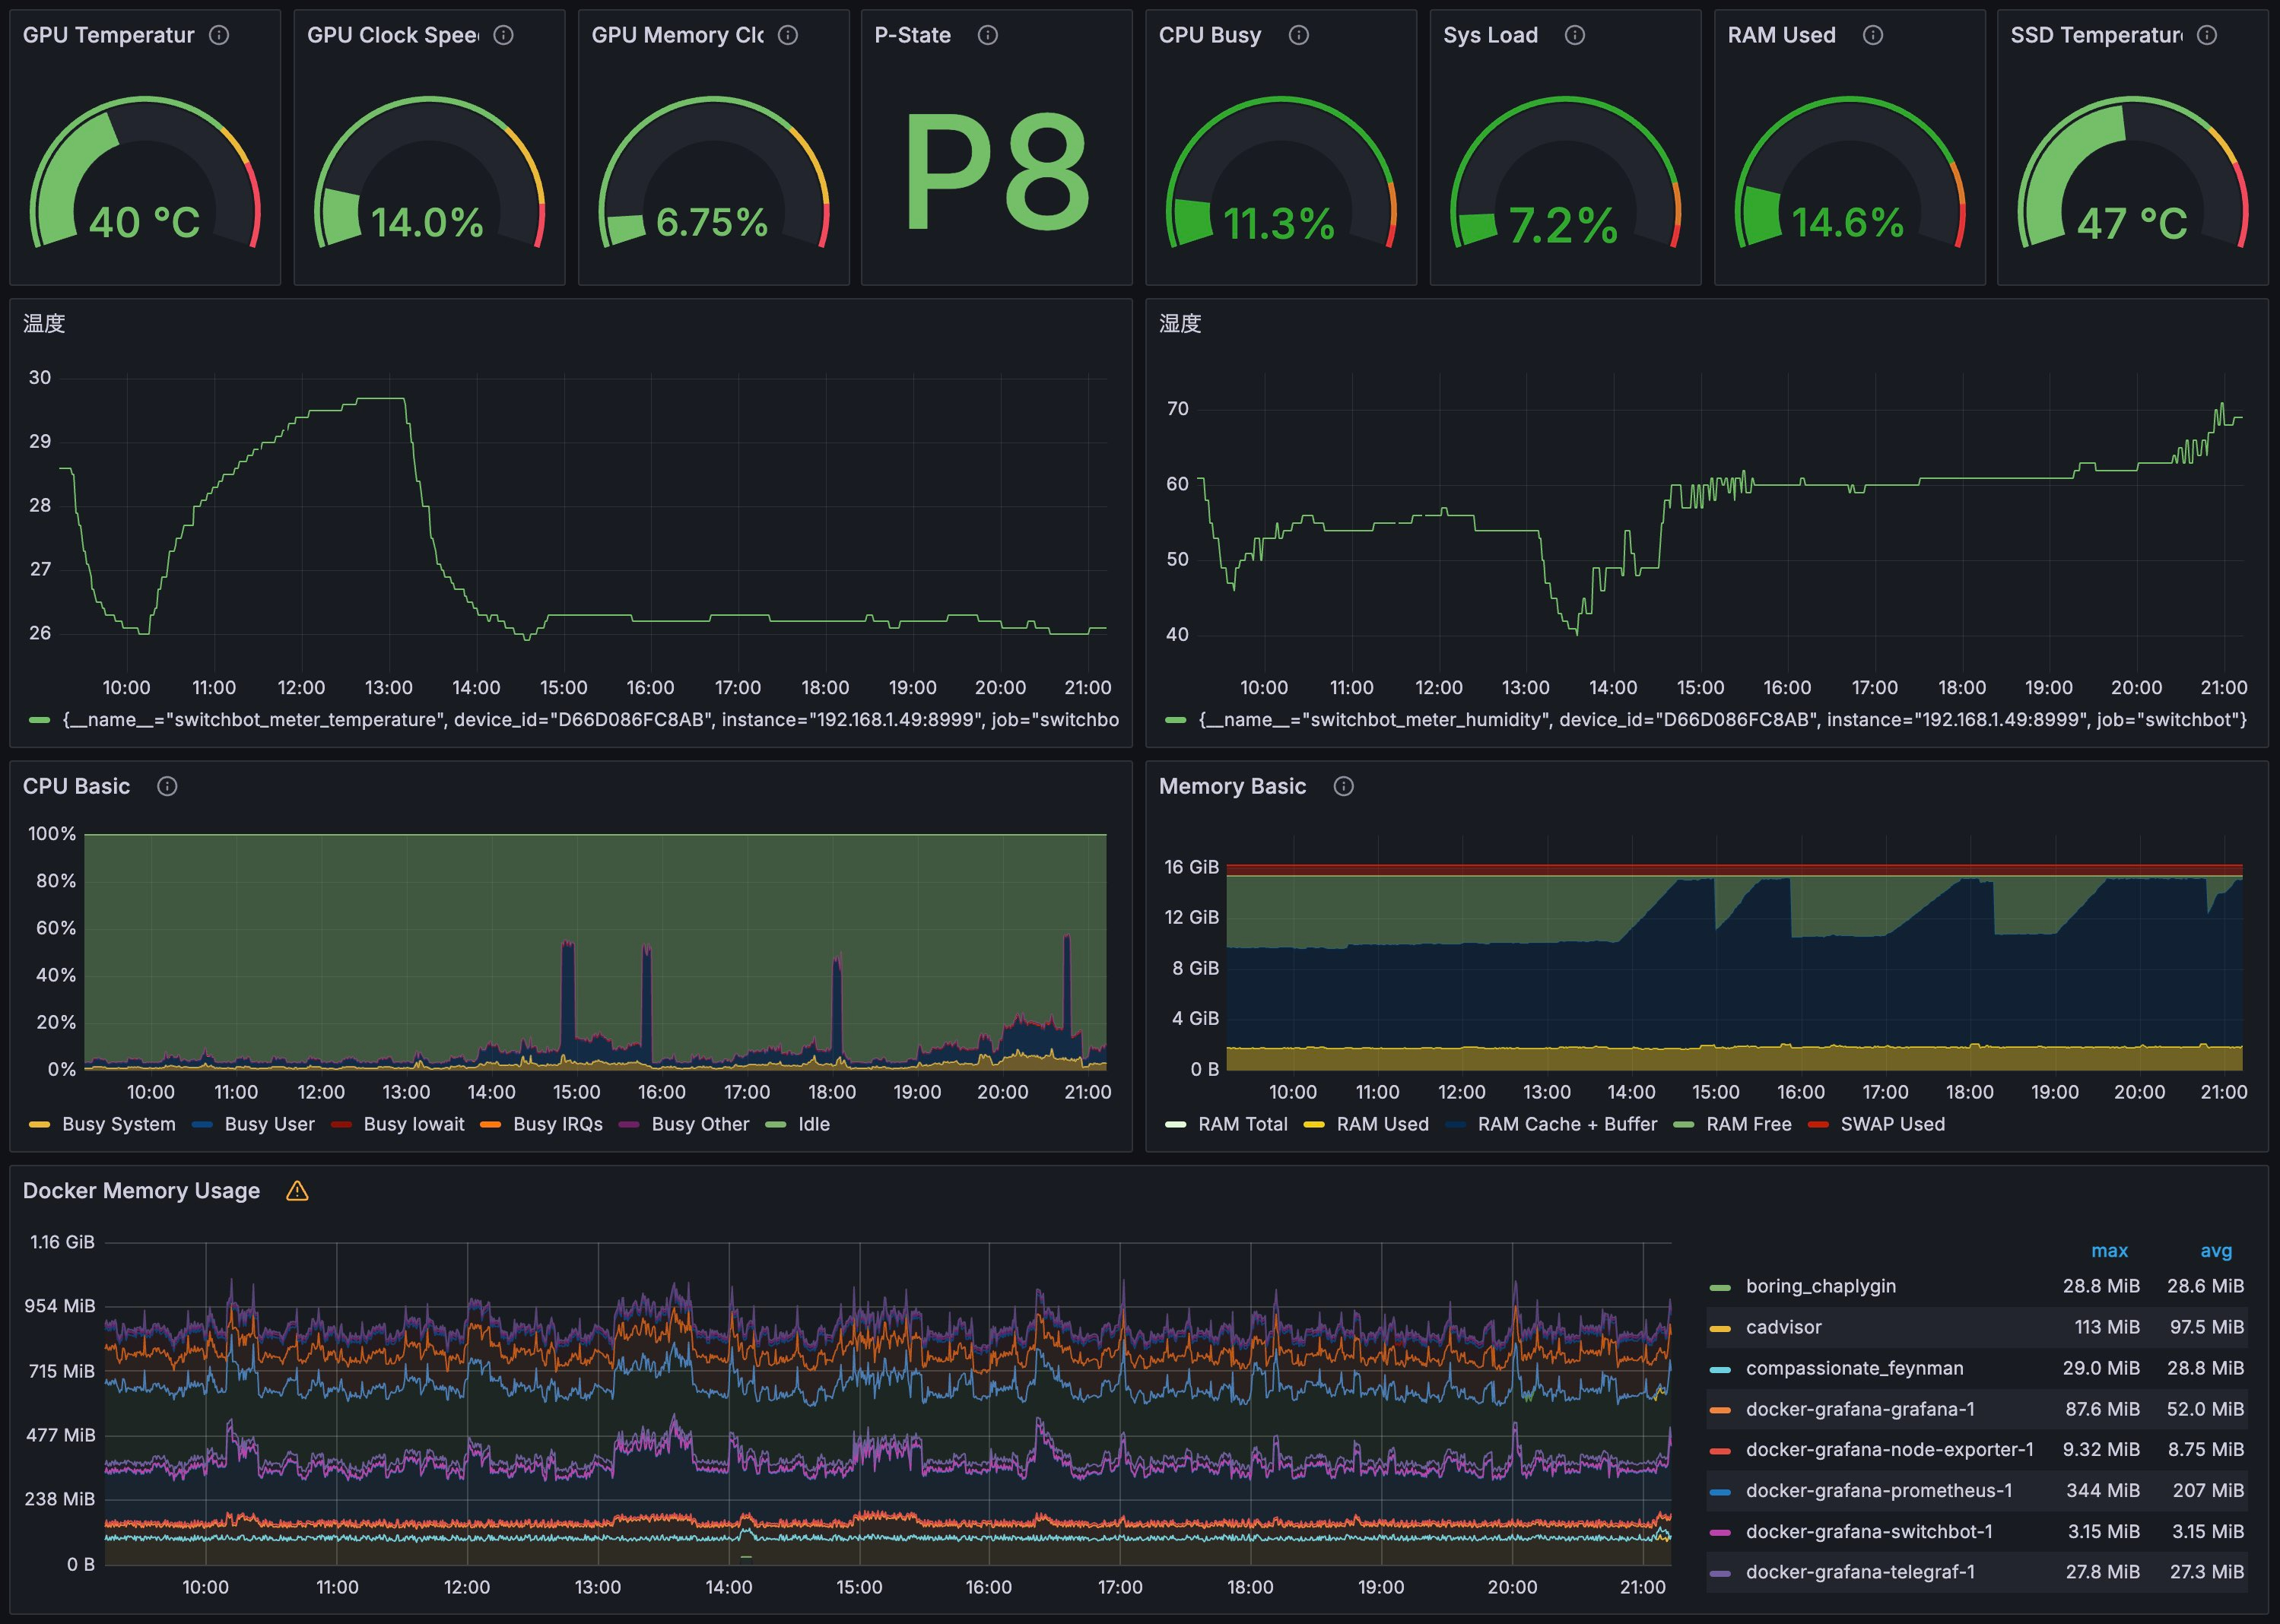
Task: Click the CPU Busy info icon
Action: (x=1298, y=35)
